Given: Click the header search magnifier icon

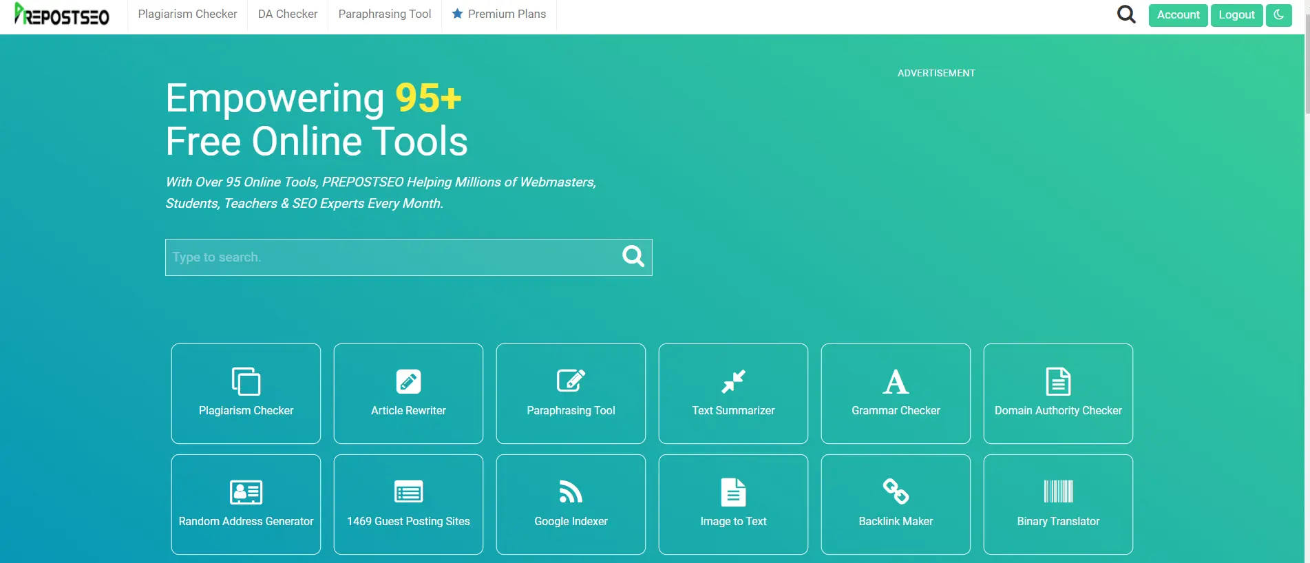Looking at the screenshot, I should click(1126, 14).
